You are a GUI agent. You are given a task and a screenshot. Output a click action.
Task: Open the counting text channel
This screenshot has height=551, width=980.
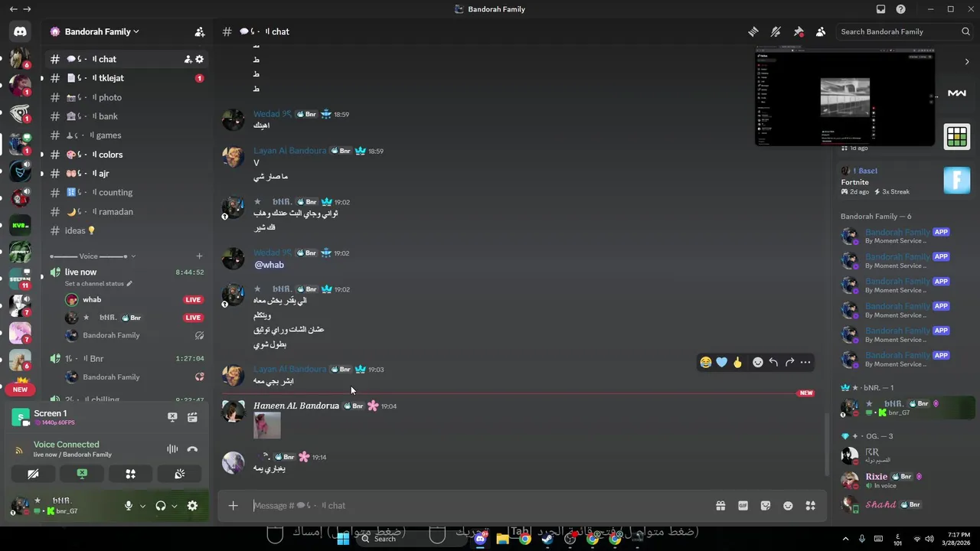126,193
